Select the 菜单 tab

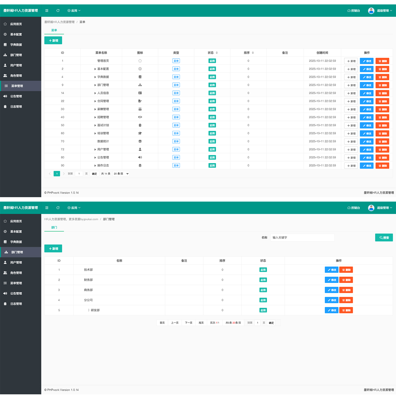[x=54, y=30]
